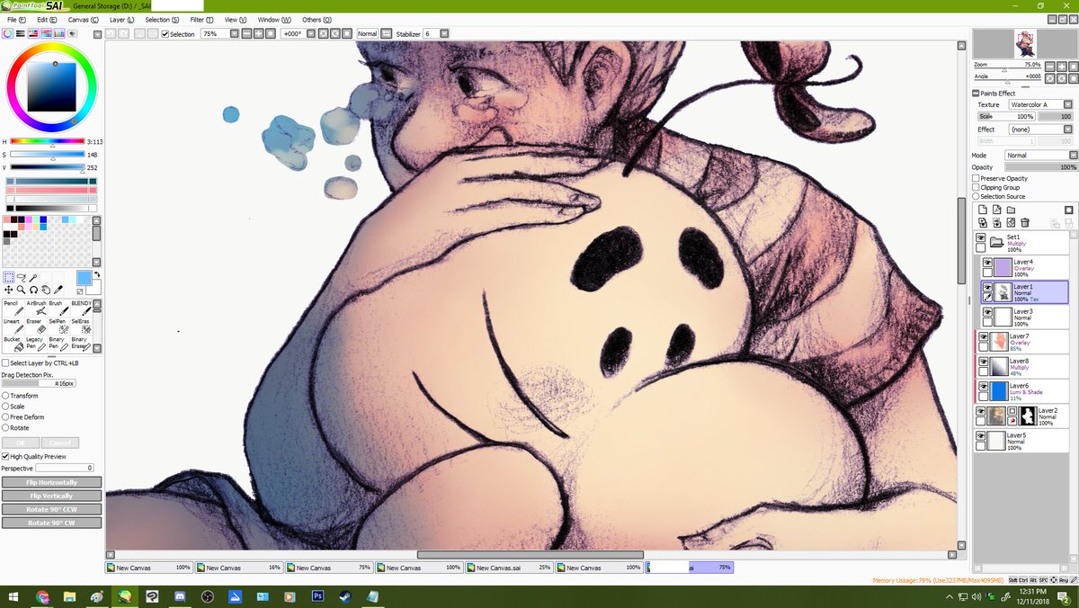Viewport: 1079px width, 608px height.
Task: Select the Rotate radio button
Action: pyautogui.click(x=5, y=428)
